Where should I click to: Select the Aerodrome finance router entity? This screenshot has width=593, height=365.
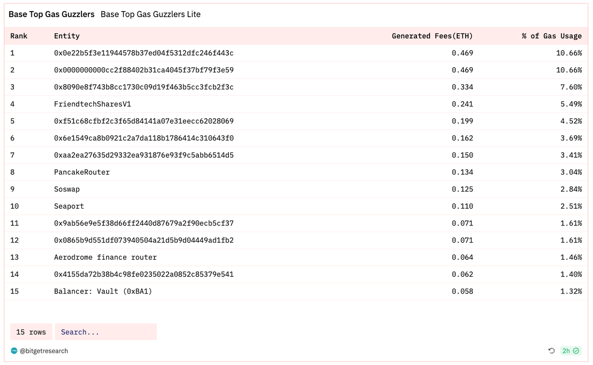(x=106, y=257)
